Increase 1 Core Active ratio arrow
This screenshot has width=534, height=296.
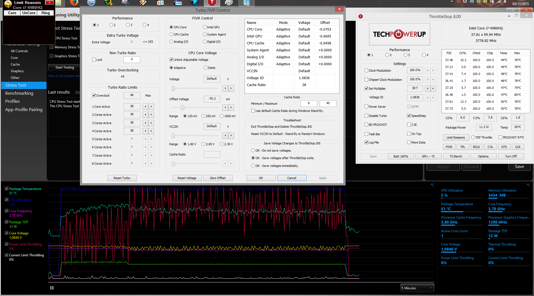tap(151, 107)
